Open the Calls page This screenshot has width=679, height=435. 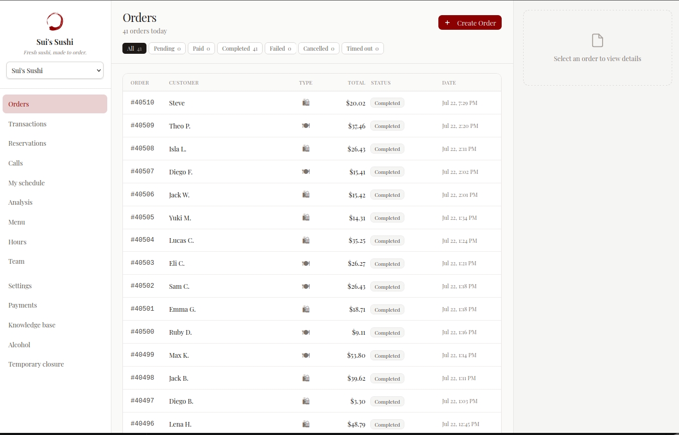click(x=55, y=163)
